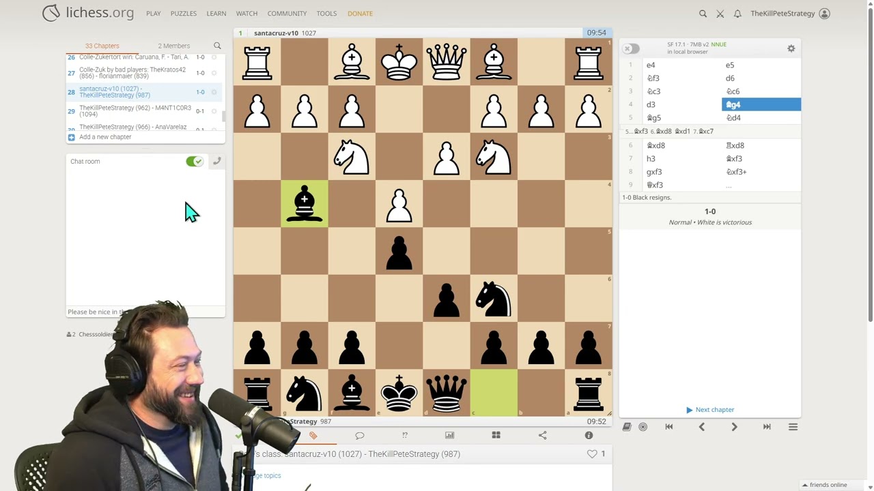Viewport: 874px width, 491px height.
Task: Open the study info tab
Action: 589,436
